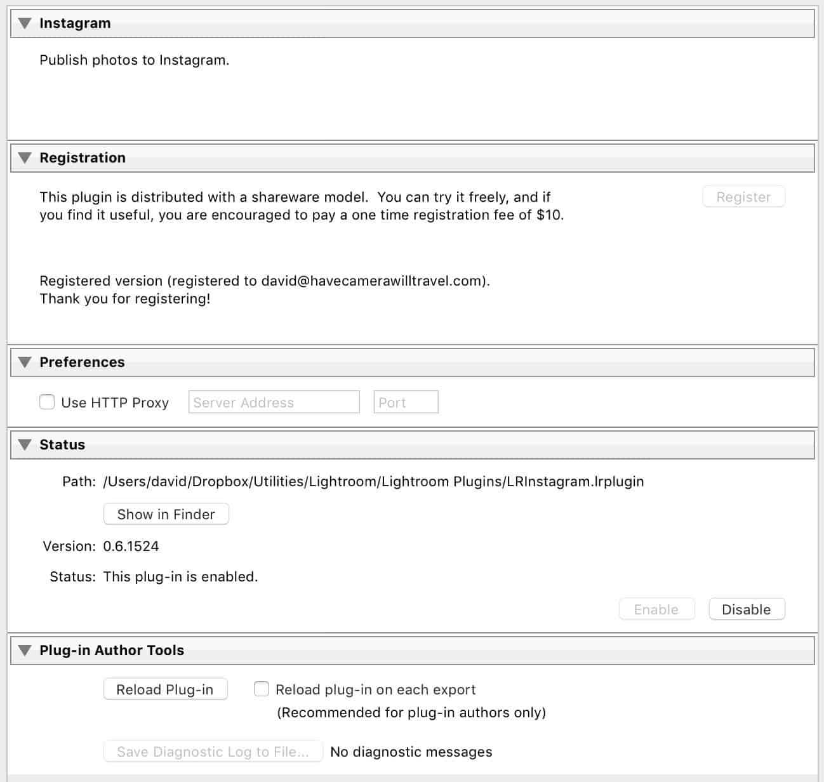This screenshot has height=782, width=824.
Task: Click 'Thank you for registering!' text
Action: click(125, 299)
